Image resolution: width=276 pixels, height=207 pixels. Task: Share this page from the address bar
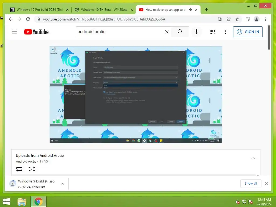pos(228,19)
